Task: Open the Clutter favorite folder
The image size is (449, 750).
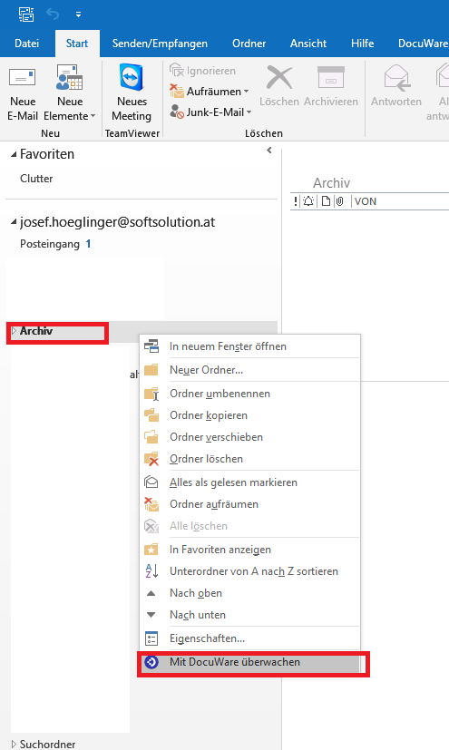Action: (x=36, y=179)
